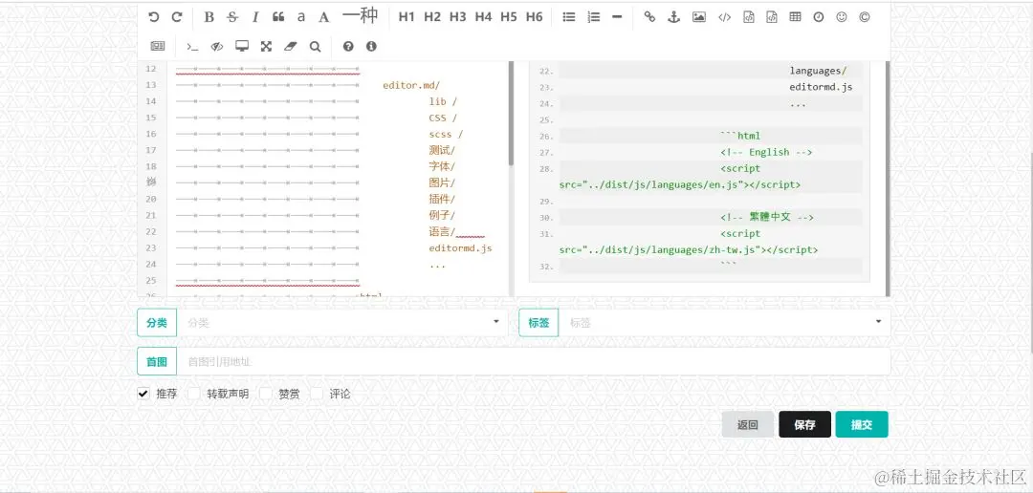Click the markdown editor pane scrollbar
This screenshot has width=1033, height=493.
pos(511,112)
